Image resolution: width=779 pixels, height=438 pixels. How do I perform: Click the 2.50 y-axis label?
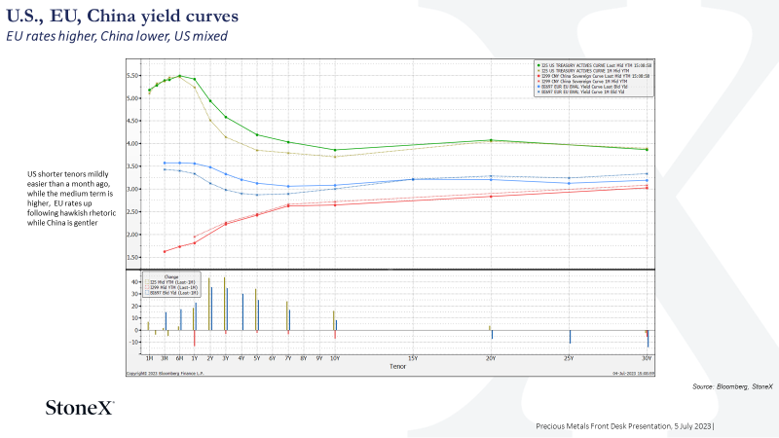pos(132,212)
